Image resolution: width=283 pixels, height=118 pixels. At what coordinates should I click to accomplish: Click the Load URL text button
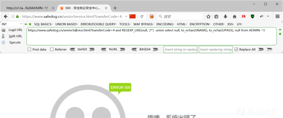coord(15,30)
